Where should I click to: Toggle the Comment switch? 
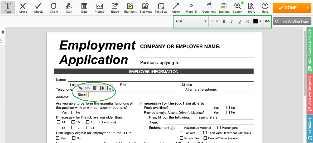(209, 7)
